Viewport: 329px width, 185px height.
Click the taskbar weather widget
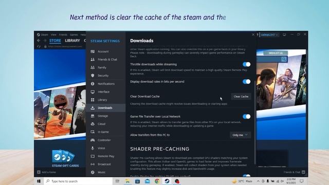tap(242, 181)
